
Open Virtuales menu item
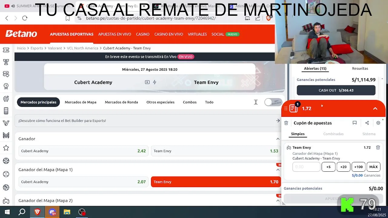tap(197, 34)
